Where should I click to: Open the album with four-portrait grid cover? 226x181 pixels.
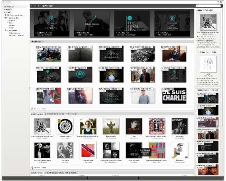pyautogui.click(x=111, y=150)
